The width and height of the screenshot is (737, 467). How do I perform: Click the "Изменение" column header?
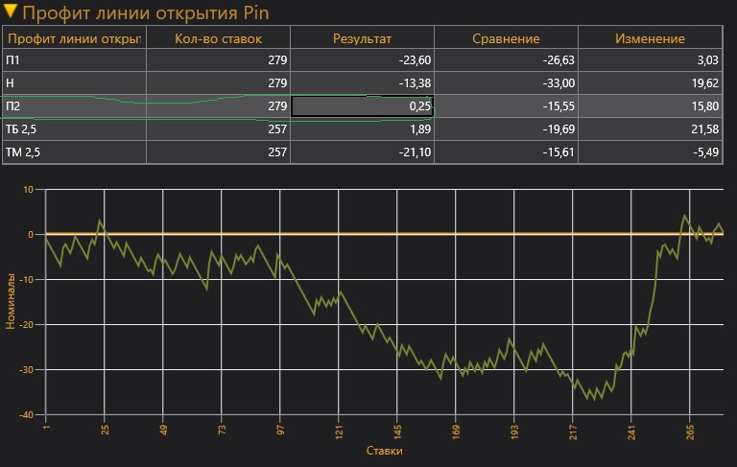tap(651, 38)
